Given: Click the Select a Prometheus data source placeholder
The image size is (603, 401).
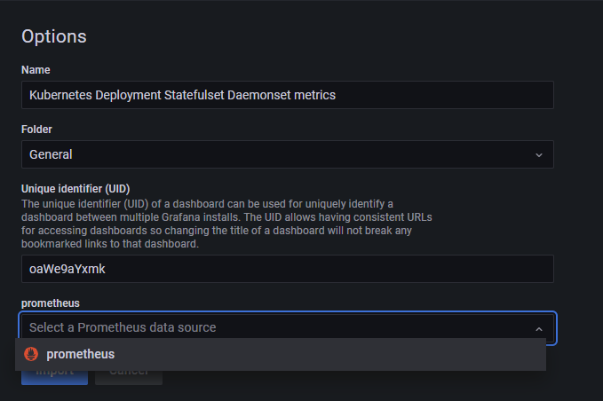Looking at the screenshot, I should click(x=123, y=327).
